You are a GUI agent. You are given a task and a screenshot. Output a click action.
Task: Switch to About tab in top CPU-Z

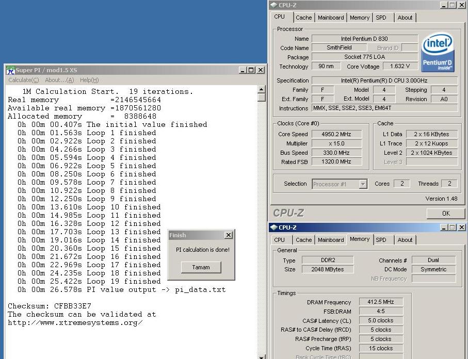coord(405,18)
